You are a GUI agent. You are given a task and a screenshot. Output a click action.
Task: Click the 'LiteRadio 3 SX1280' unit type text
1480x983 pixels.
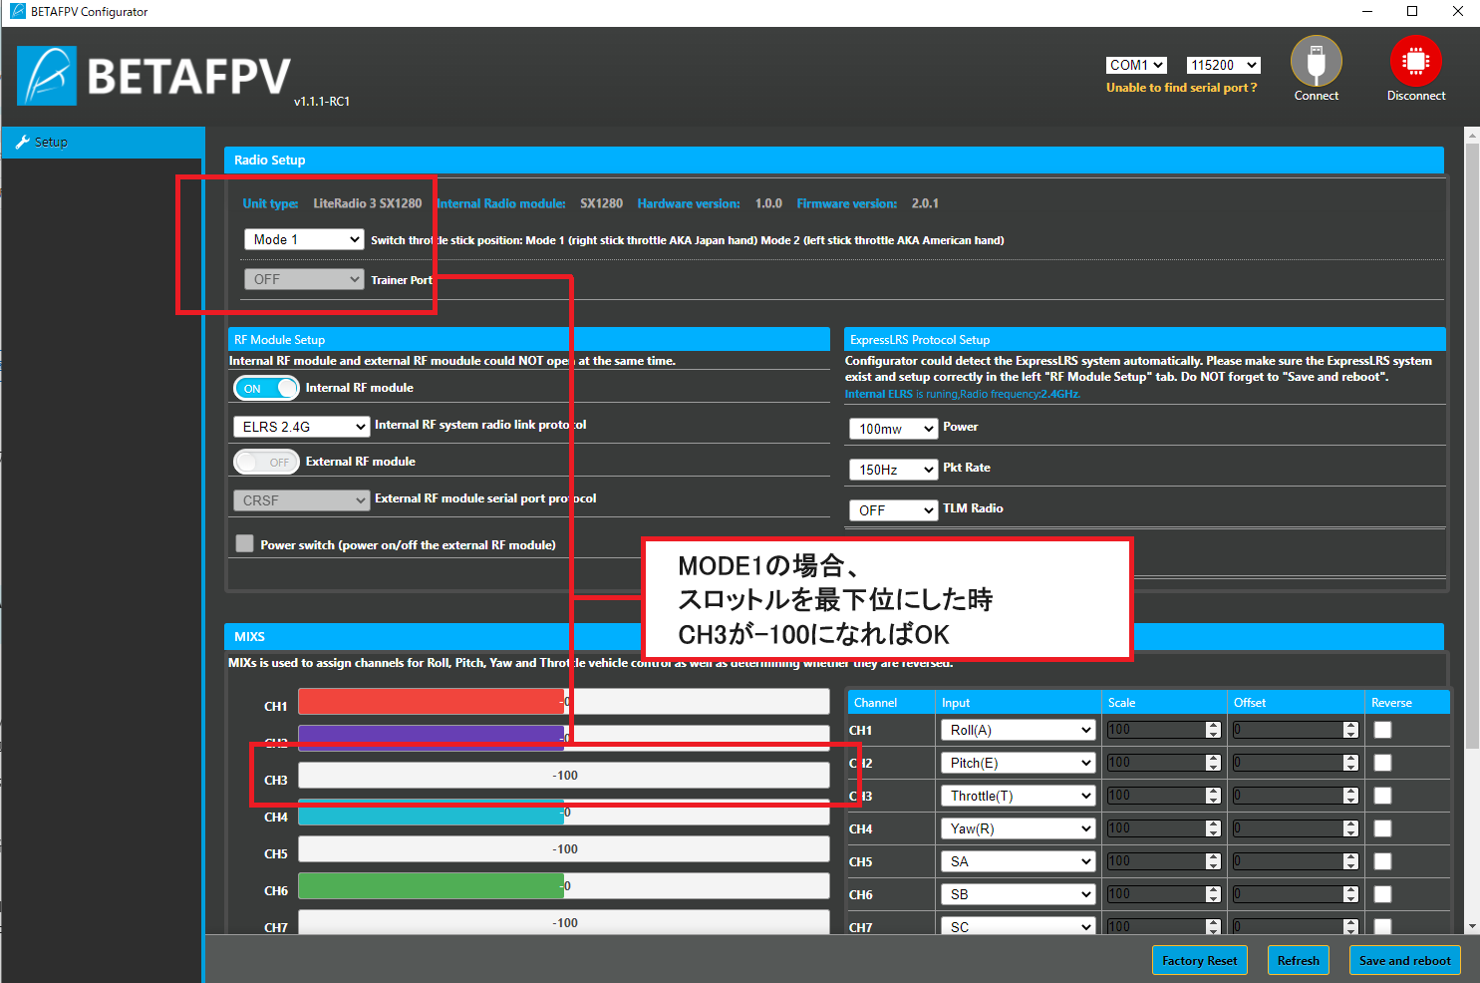point(368,203)
